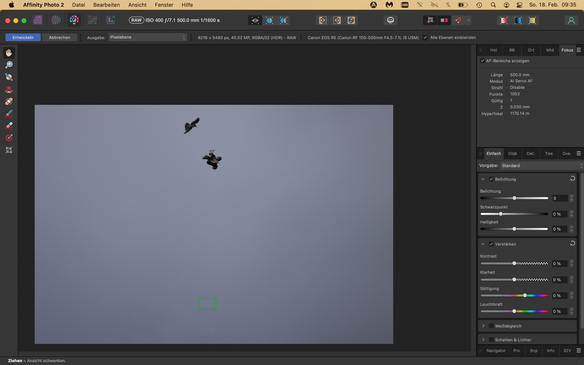The image size is (584, 365).
Task: Click the Sättigung slider handle
Action: (x=525, y=295)
